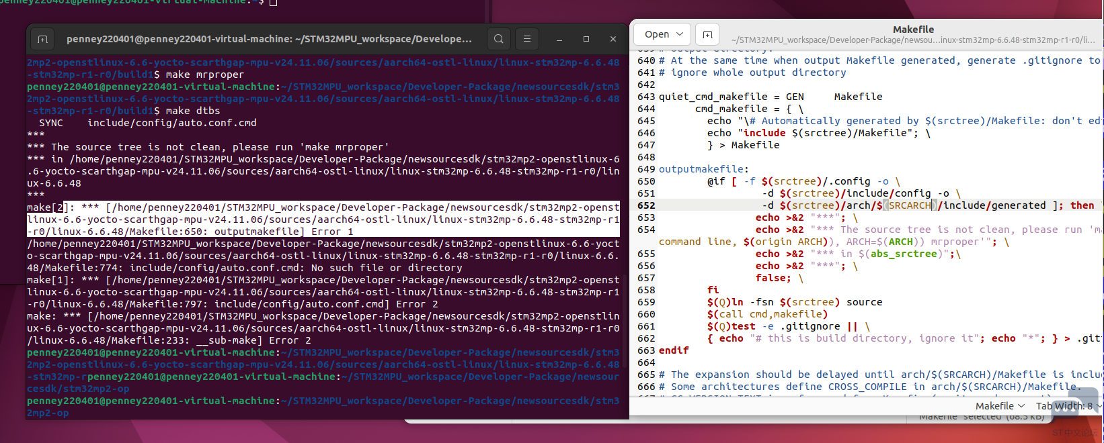Click editor line number 649
This screenshot has height=443, width=1104.
coord(646,169)
